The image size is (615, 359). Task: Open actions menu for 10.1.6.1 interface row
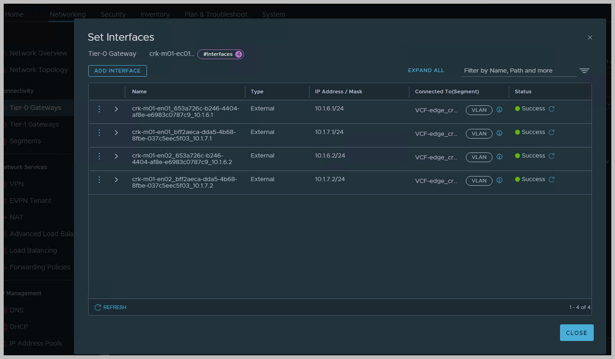(99, 109)
